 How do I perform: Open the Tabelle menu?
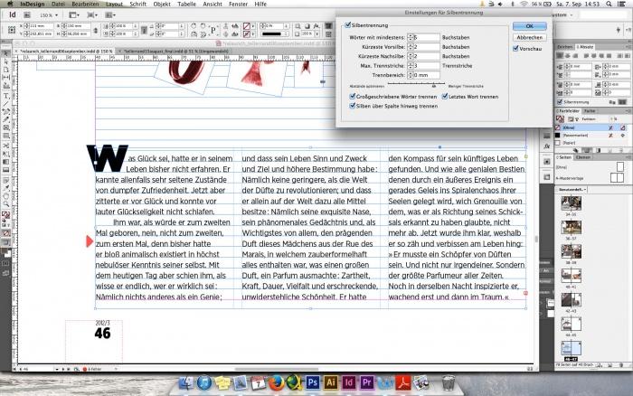[186, 4]
